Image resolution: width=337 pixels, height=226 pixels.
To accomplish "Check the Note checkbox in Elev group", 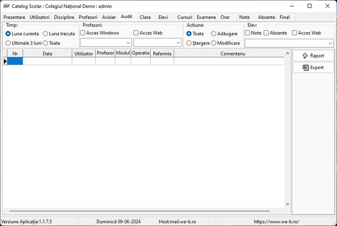I will click(247, 33).
